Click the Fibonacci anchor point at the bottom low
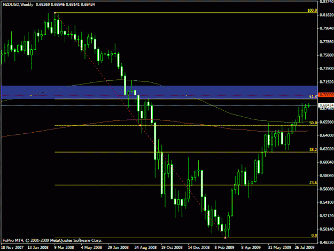 click(x=226, y=238)
